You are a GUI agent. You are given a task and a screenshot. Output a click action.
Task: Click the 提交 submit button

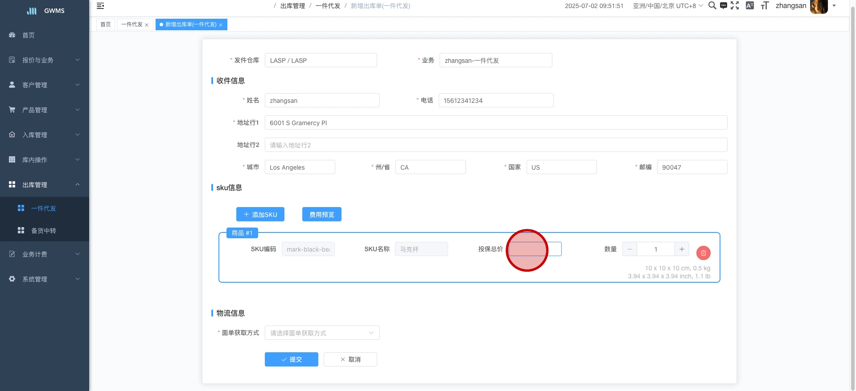[x=291, y=359]
